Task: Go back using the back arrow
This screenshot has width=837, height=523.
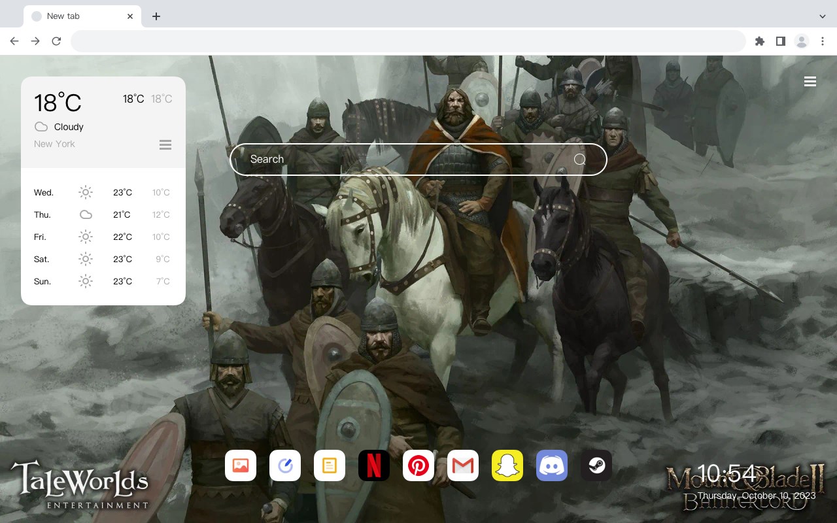Action: [14, 41]
